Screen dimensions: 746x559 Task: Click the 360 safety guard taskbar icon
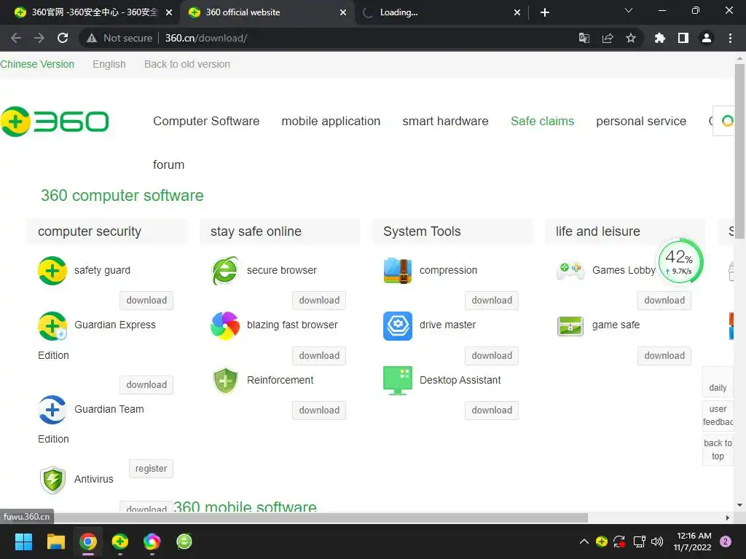click(120, 542)
